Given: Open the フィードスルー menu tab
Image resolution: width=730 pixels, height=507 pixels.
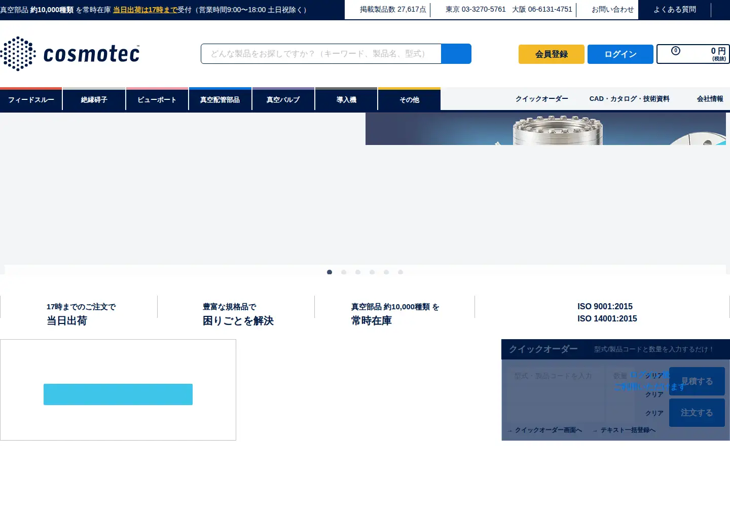Looking at the screenshot, I should pyautogui.click(x=31, y=99).
